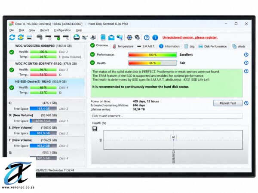The width and height of the screenshot is (258, 193).
Task: Switch to the Temperature tab
Action: [123, 46]
